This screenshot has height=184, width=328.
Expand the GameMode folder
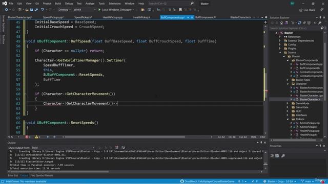(x=288, y=103)
